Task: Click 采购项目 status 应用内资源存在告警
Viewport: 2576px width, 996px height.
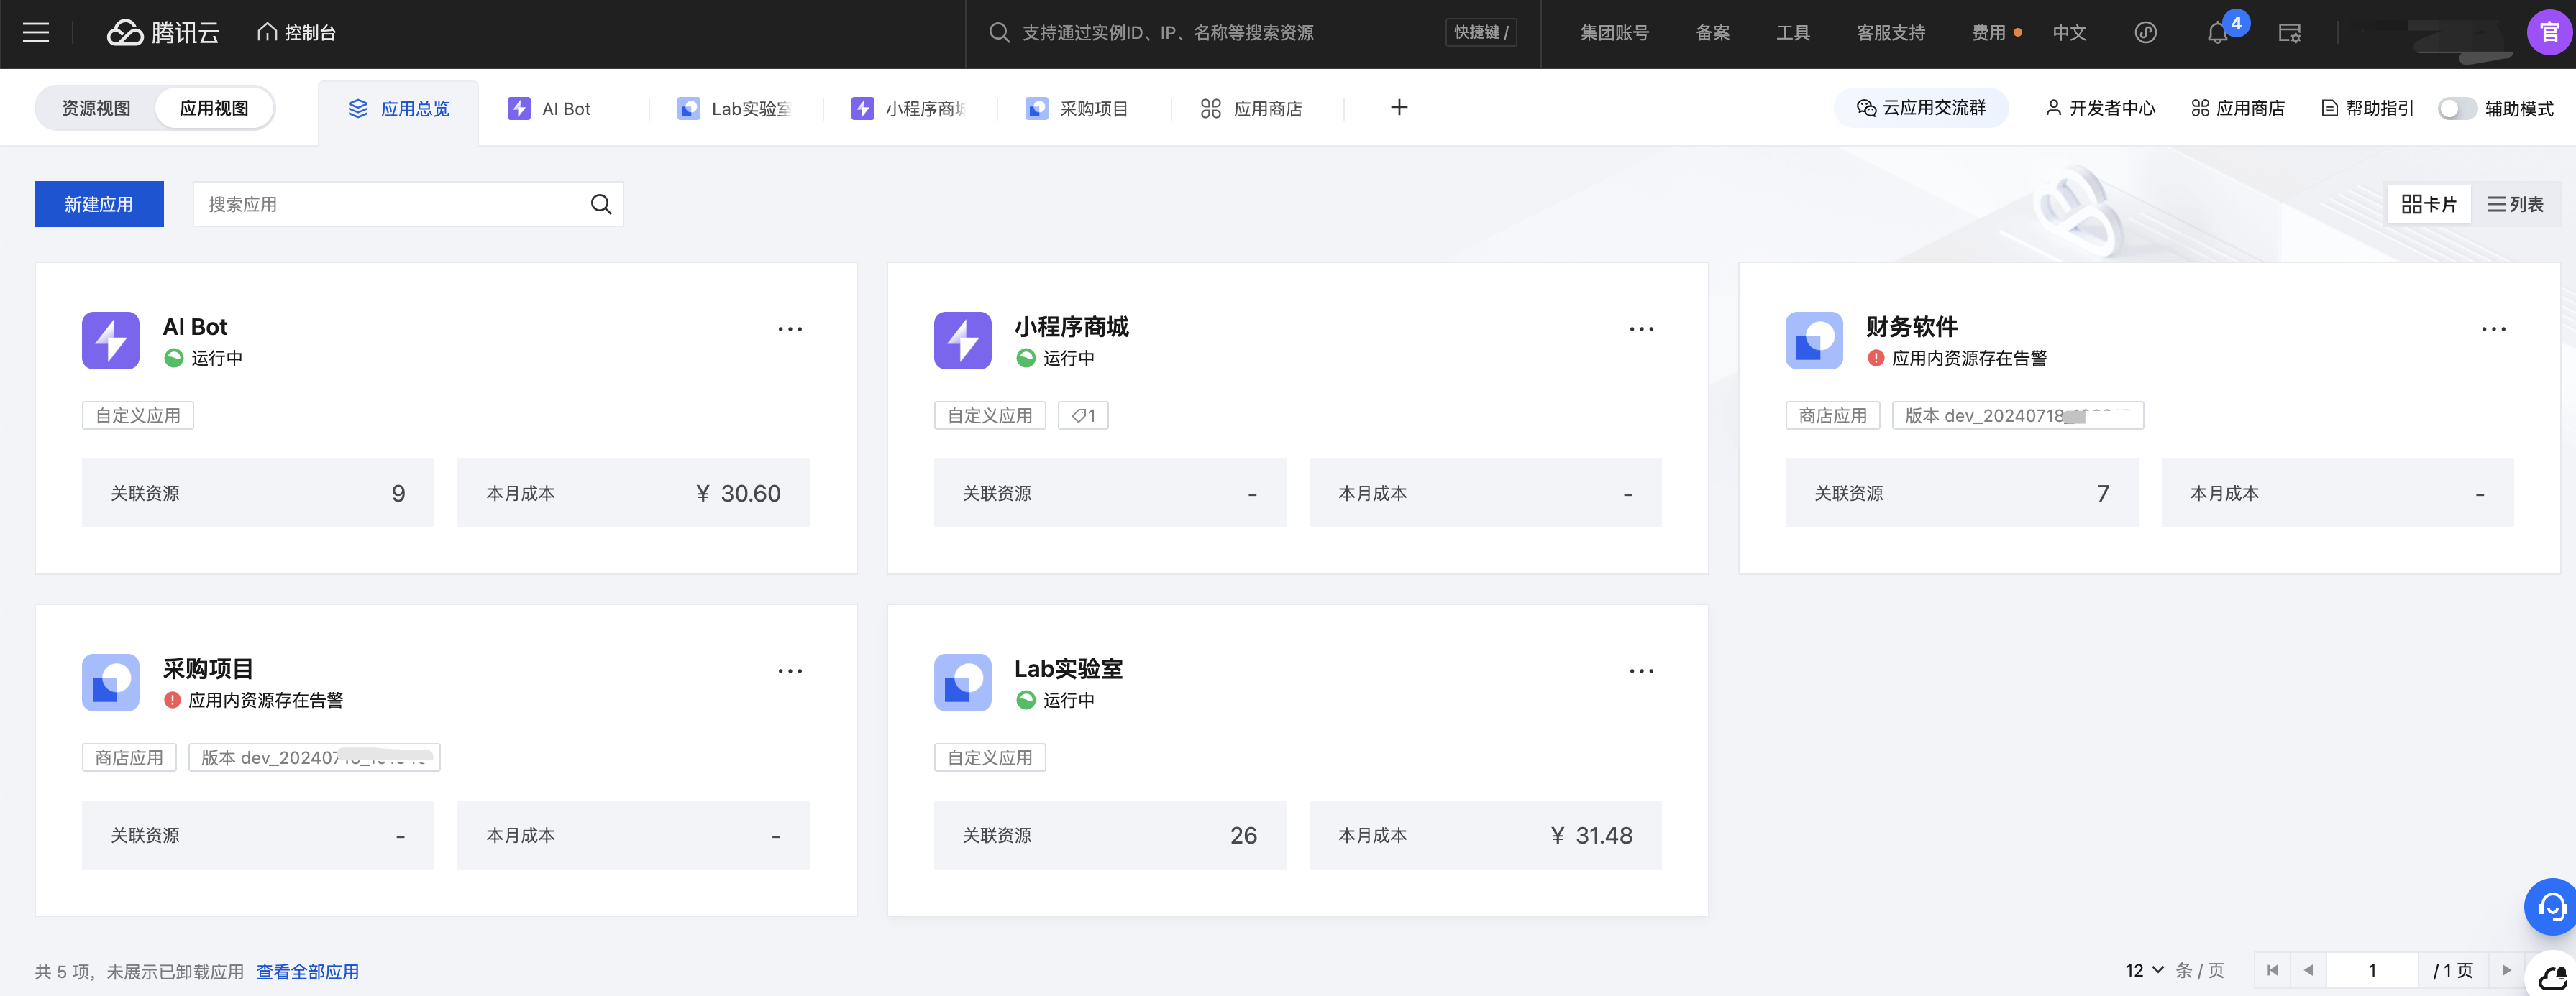Action: pyautogui.click(x=265, y=701)
